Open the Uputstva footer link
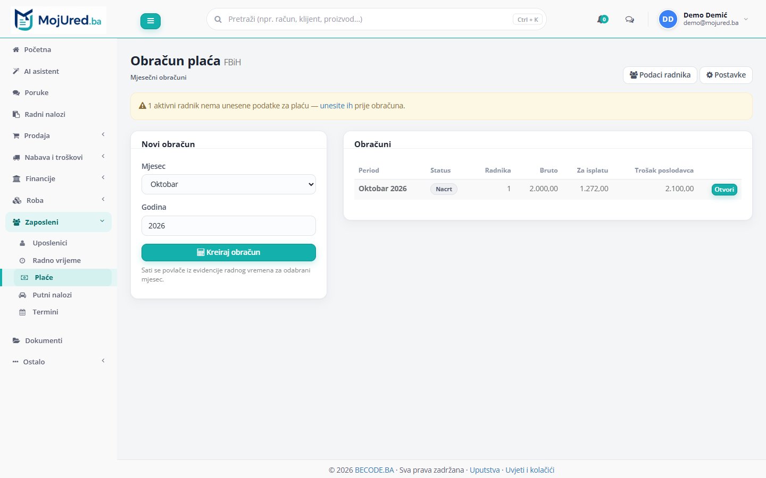This screenshot has width=766, height=478. tap(485, 470)
